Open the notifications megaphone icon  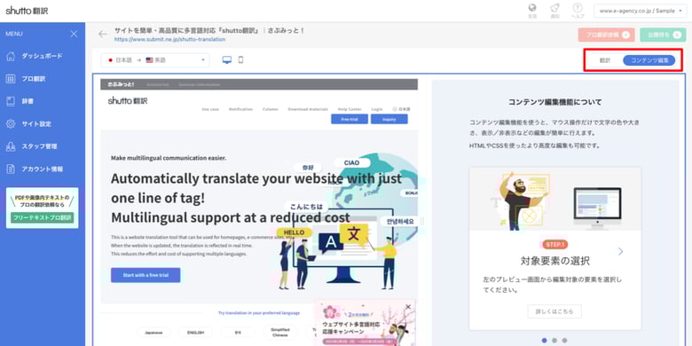(555, 8)
